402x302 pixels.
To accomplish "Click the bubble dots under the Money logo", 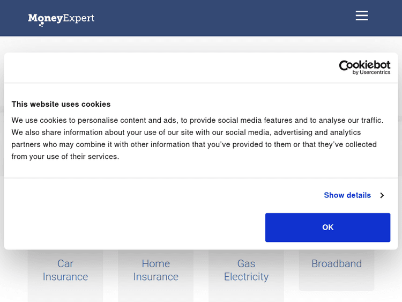I will click(x=42, y=24).
